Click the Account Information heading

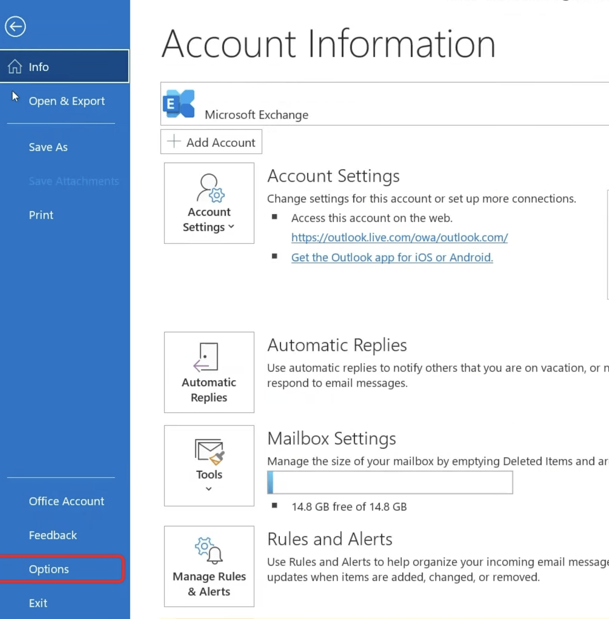[329, 44]
